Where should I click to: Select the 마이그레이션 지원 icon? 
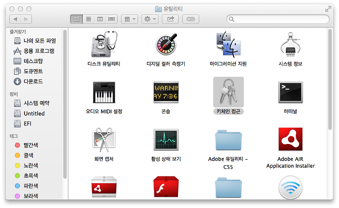click(x=228, y=45)
